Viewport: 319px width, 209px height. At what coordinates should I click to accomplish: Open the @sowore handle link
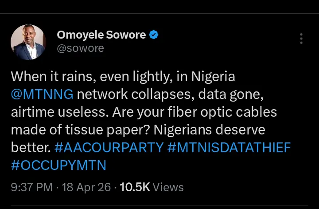click(x=80, y=48)
